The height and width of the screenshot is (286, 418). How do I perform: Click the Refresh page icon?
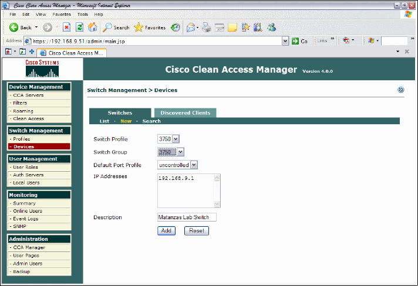tap(80, 27)
